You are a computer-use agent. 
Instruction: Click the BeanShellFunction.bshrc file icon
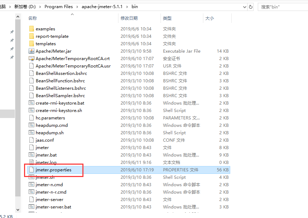point(31,81)
